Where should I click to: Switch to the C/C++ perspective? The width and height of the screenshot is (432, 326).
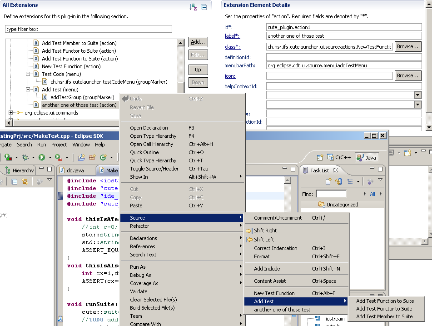click(x=338, y=157)
